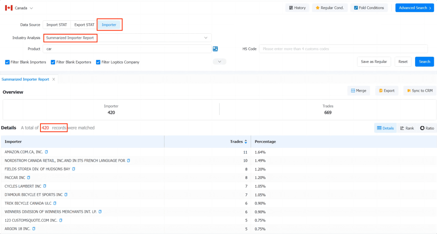This screenshot has width=437, height=234.
Task: Switch to Summarized Importer Report tab
Action: (25, 79)
